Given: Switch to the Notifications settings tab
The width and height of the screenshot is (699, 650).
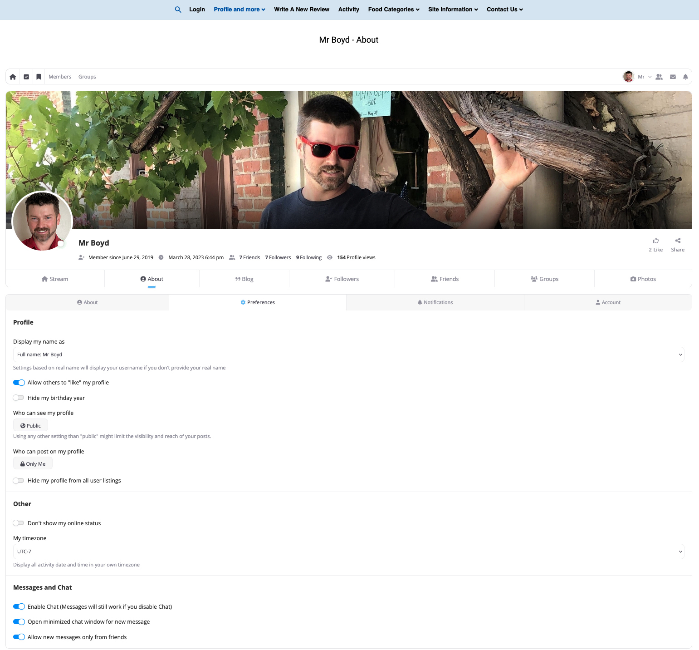Looking at the screenshot, I should (x=435, y=302).
